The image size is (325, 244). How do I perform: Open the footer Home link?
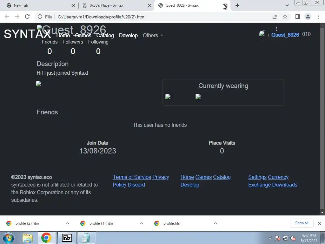[187, 177]
